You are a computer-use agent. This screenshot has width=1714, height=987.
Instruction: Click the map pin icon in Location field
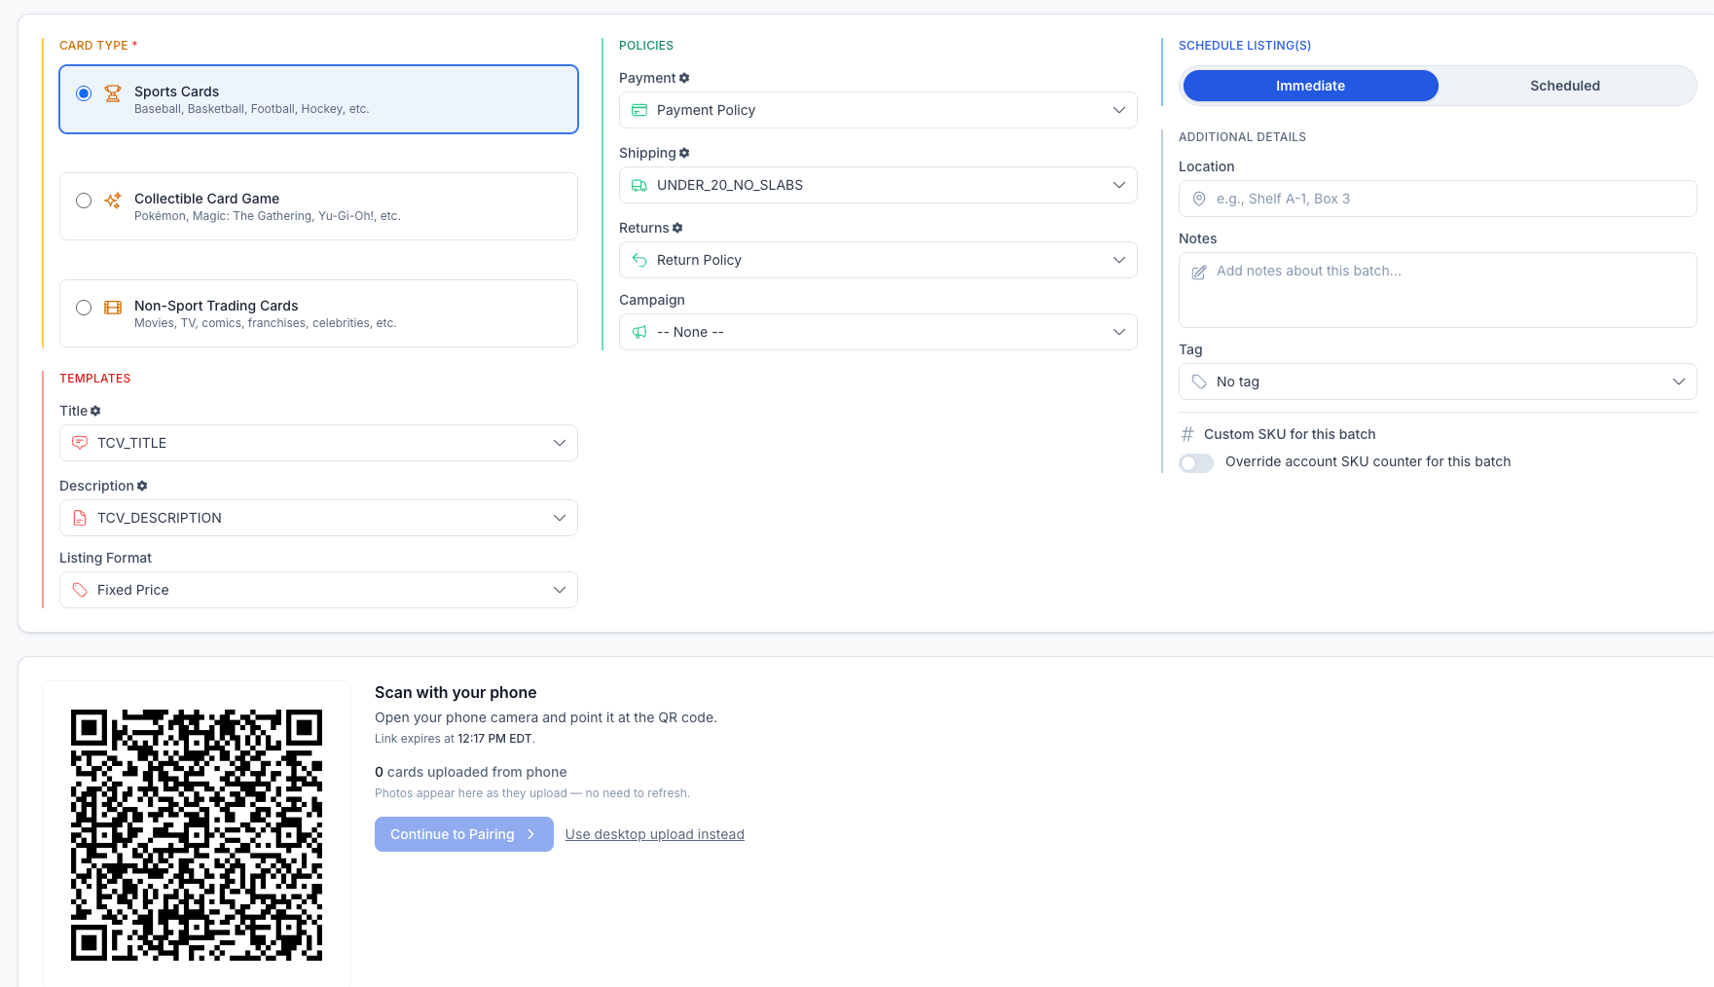(1199, 199)
